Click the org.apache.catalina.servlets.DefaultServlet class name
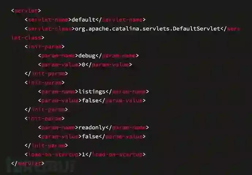 tap(148, 28)
